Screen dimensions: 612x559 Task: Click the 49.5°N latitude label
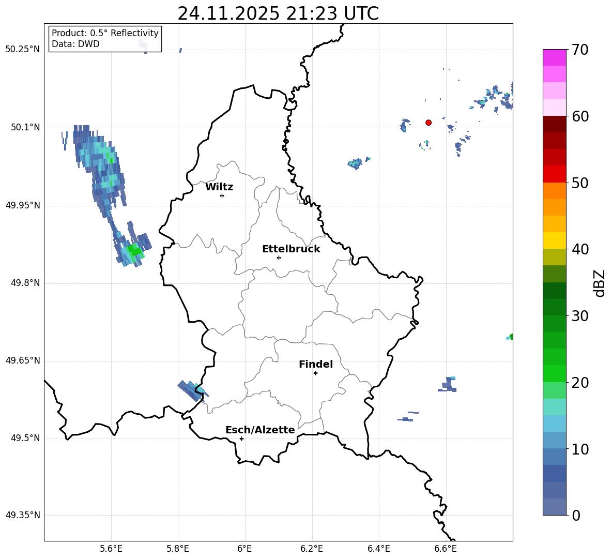25,438
